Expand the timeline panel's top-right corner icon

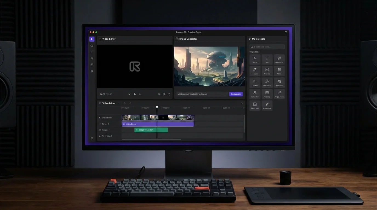tap(242, 103)
